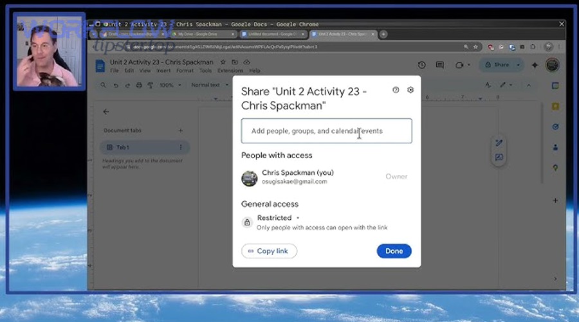Open the Maps side panel icon
579x322 pixels.
point(555,168)
